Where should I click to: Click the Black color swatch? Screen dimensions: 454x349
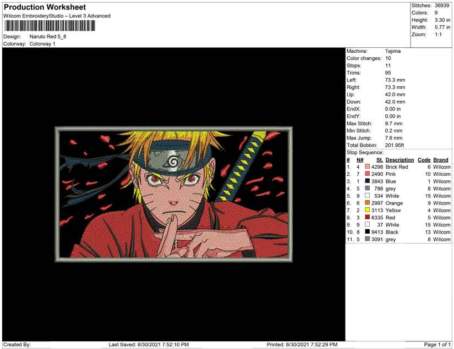pyautogui.click(x=367, y=231)
